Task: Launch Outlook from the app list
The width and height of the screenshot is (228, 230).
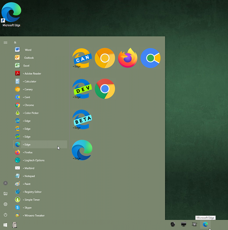Action: click(40, 58)
